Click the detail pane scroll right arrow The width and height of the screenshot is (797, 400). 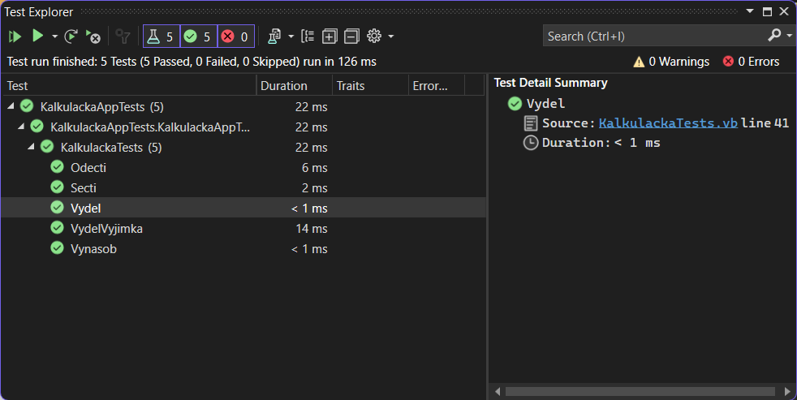click(x=788, y=391)
